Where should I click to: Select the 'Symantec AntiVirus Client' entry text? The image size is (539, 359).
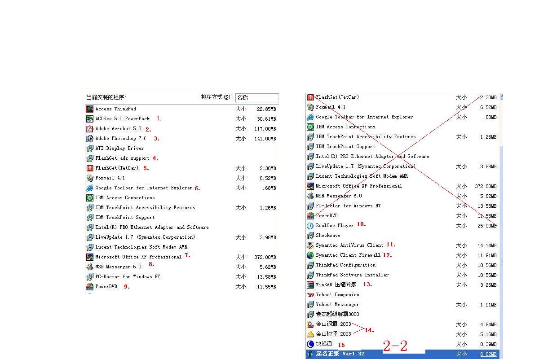349,245
